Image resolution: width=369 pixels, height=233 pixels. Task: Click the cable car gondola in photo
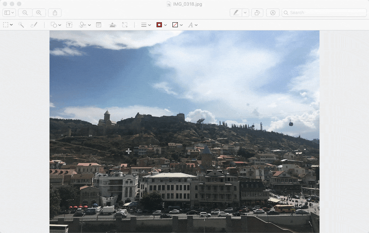291,123
